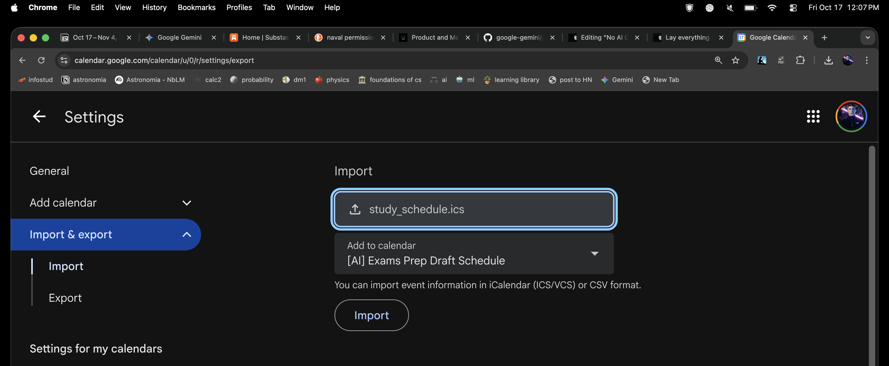Select Export in the sidebar
This screenshot has width=889, height=366.
pos(65,298)
